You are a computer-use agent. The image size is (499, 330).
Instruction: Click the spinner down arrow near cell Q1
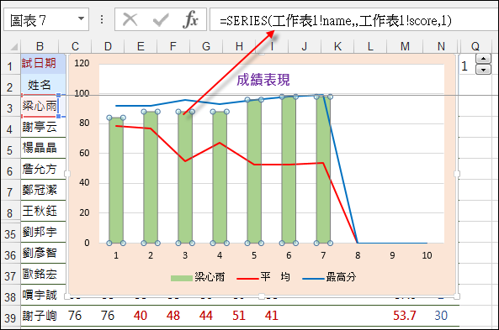[483, 69]
